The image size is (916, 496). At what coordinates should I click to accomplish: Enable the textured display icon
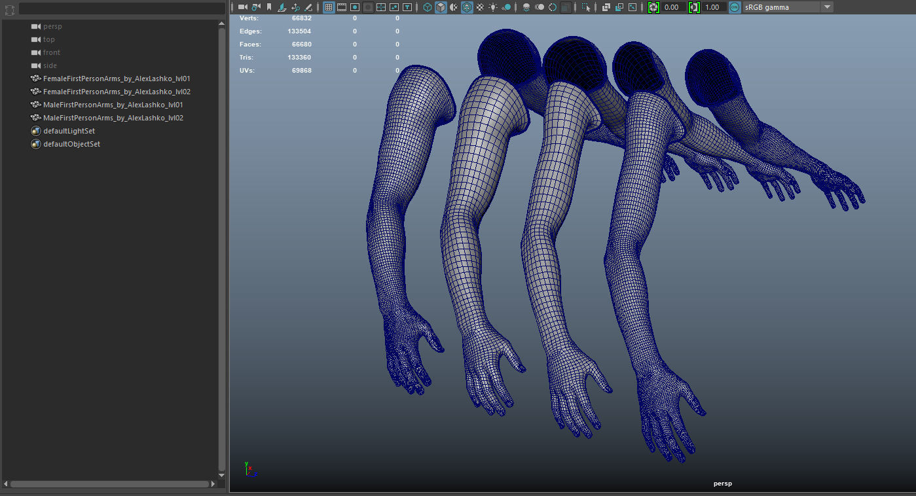coord(480,7)
